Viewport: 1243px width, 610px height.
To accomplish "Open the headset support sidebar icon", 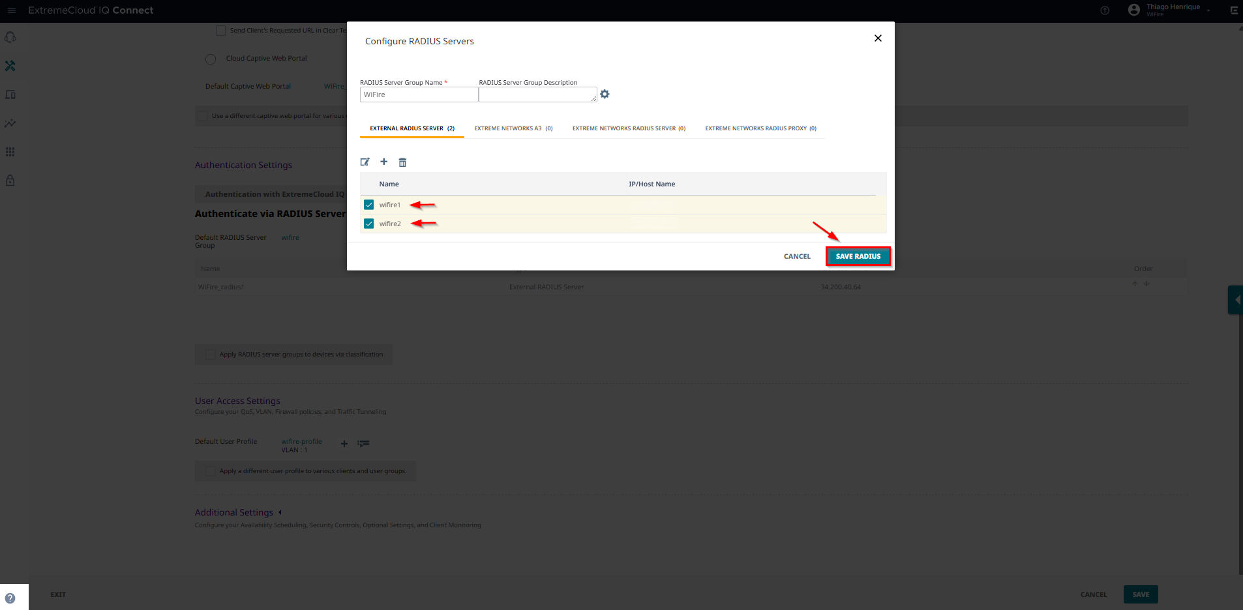I will pyautogui.click(x=10, y=37).
